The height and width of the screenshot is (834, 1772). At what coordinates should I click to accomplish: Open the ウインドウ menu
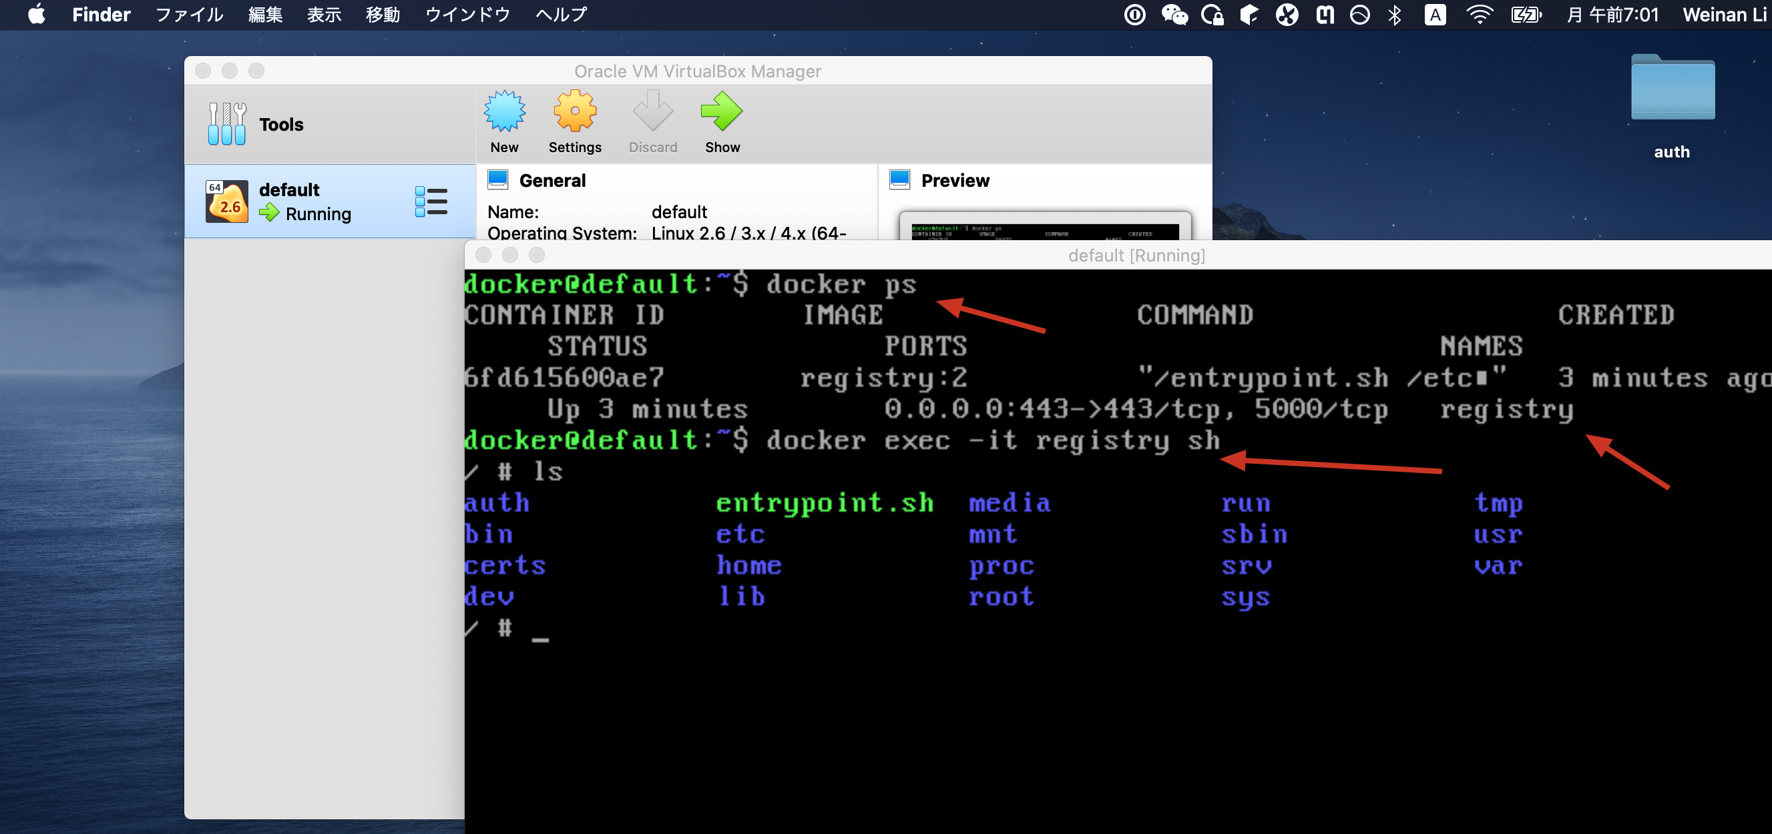(x=467, y=15)
